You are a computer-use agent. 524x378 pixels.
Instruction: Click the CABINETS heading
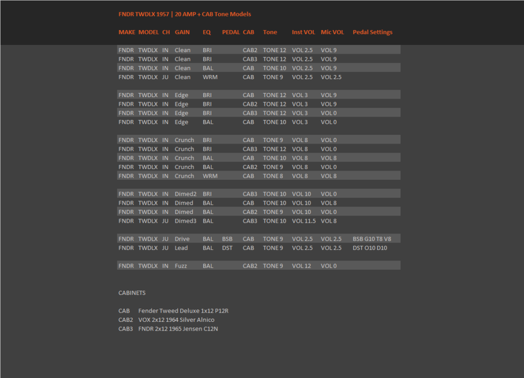pos(132,293)
